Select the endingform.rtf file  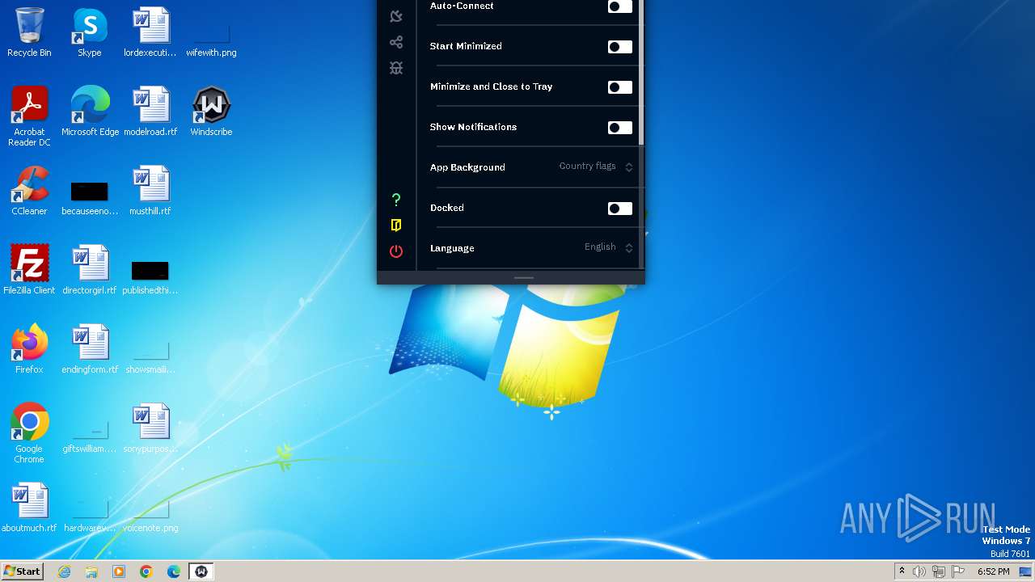tap(90, 349)
